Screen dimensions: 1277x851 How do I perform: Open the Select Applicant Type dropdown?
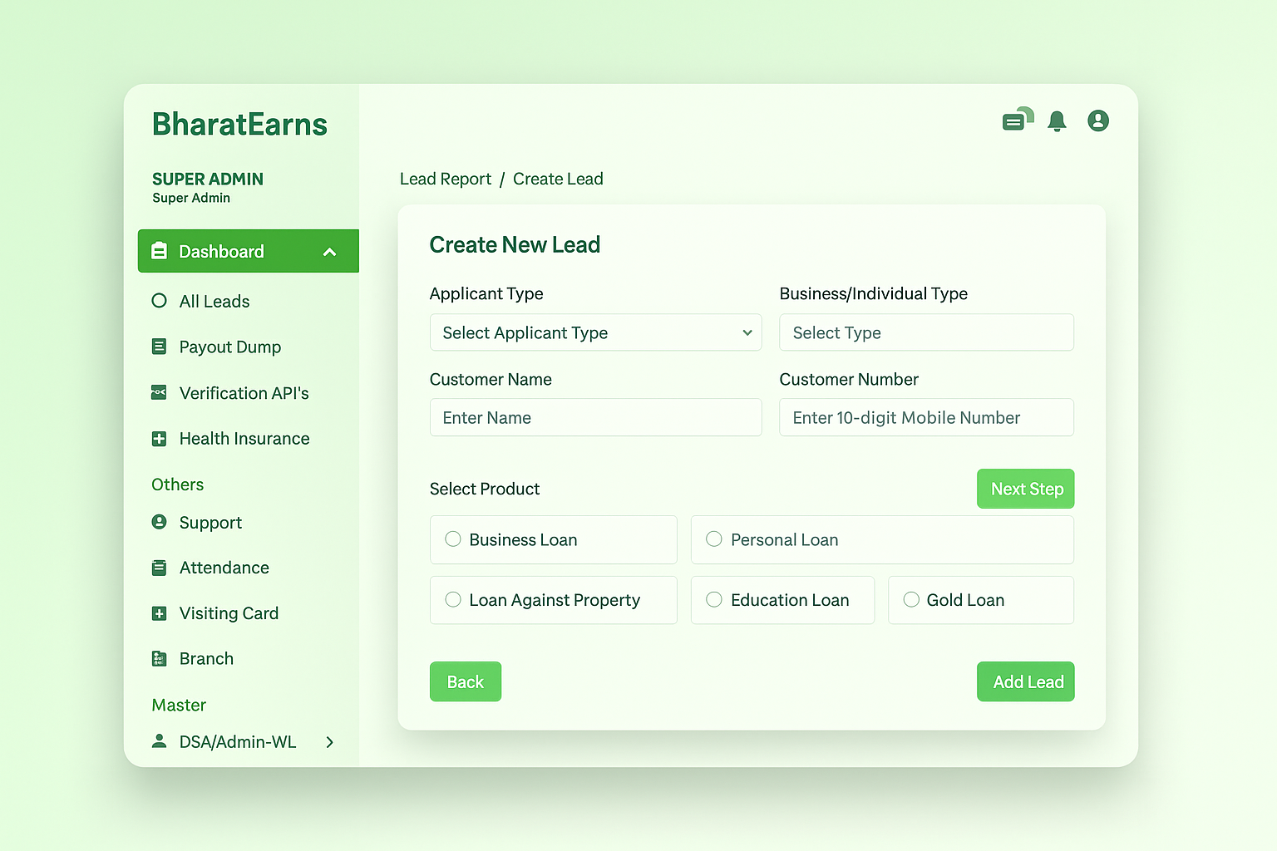tap(595, 332)
